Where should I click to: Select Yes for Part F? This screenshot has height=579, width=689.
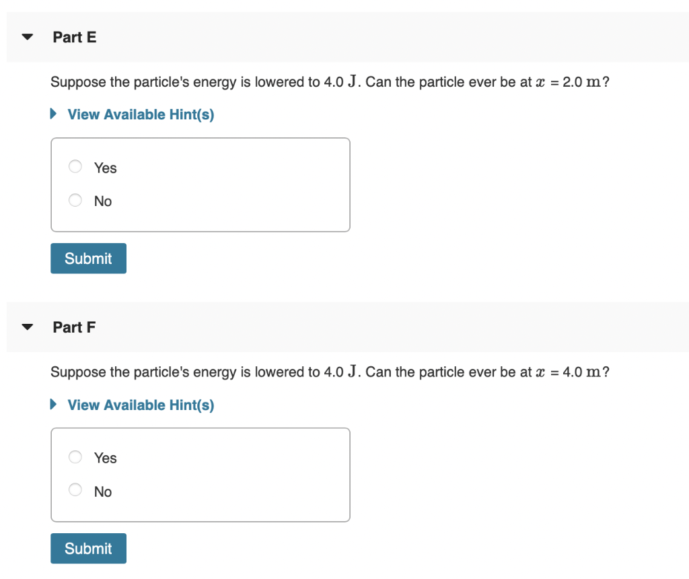coord(75,456)
